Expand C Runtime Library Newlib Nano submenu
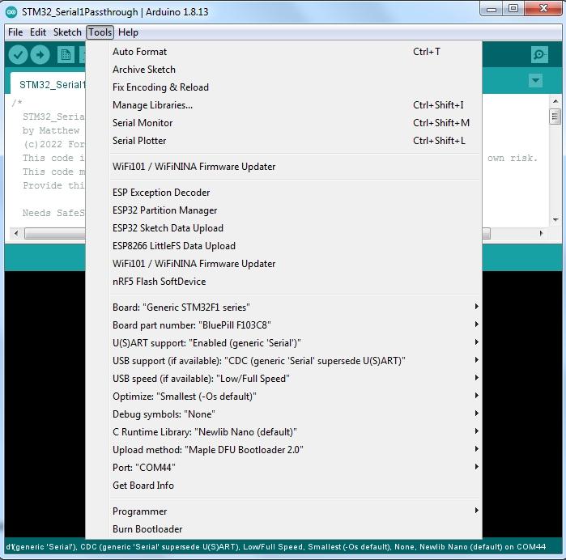Image resolution: width=566 pixels, height=560 pixels. click(283, 431)
